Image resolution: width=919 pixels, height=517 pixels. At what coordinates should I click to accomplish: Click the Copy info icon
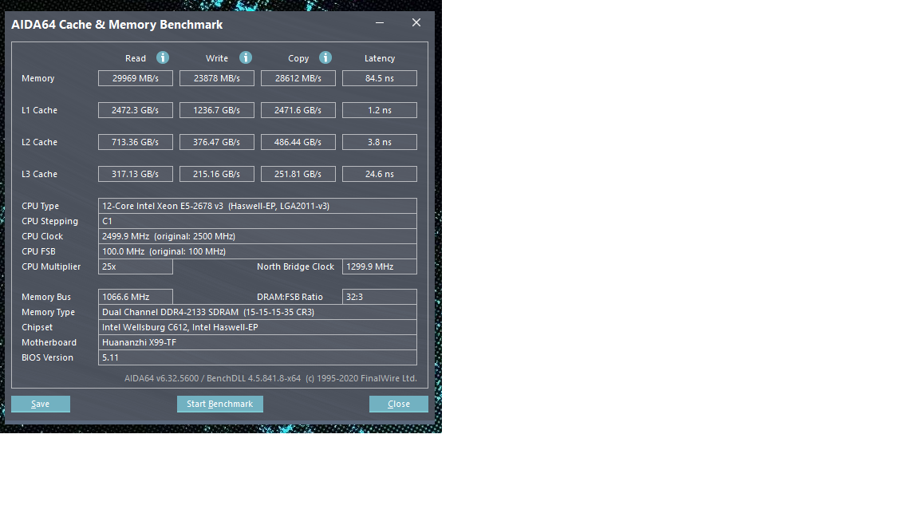[325, 57]
